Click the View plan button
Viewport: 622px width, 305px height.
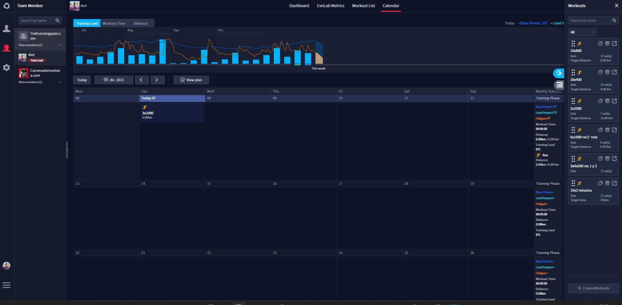pos(191,80)
